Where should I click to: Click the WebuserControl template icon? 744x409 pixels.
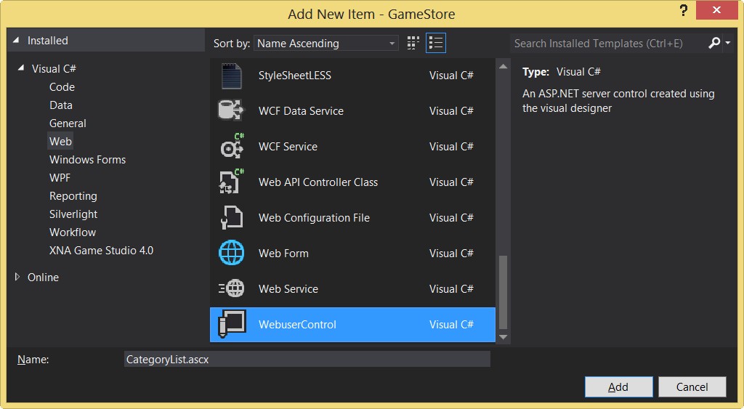click(x=232, y=324)
